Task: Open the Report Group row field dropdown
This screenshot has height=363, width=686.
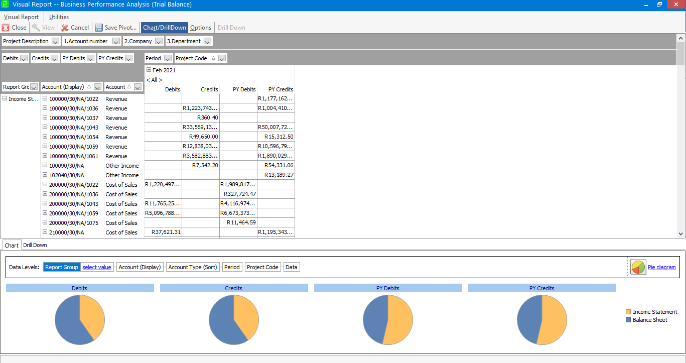Action: coord(34,87)
